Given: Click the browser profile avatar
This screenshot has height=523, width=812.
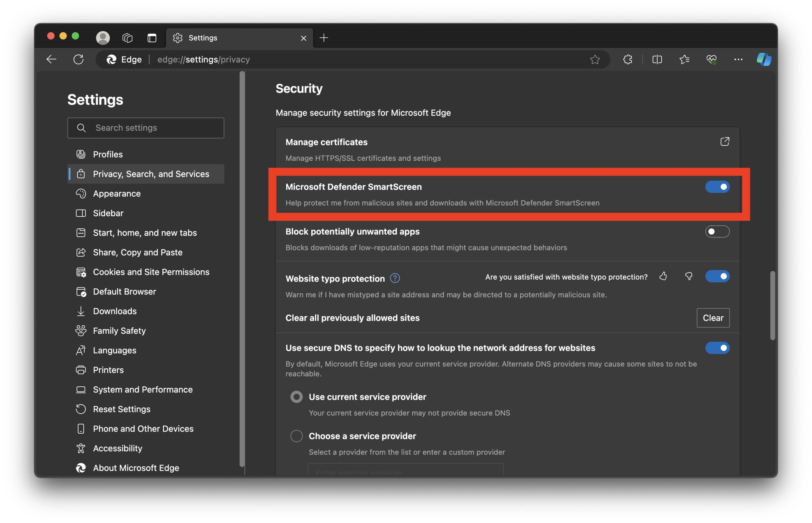Looking at the screenshot, I should pos(103,38).
